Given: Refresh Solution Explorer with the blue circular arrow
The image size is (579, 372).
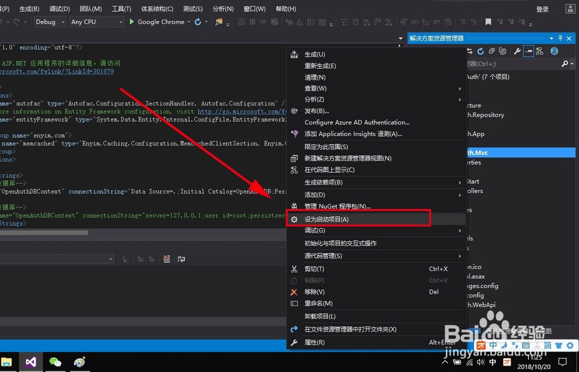Looking at the screenshot, I should [481, 52].
